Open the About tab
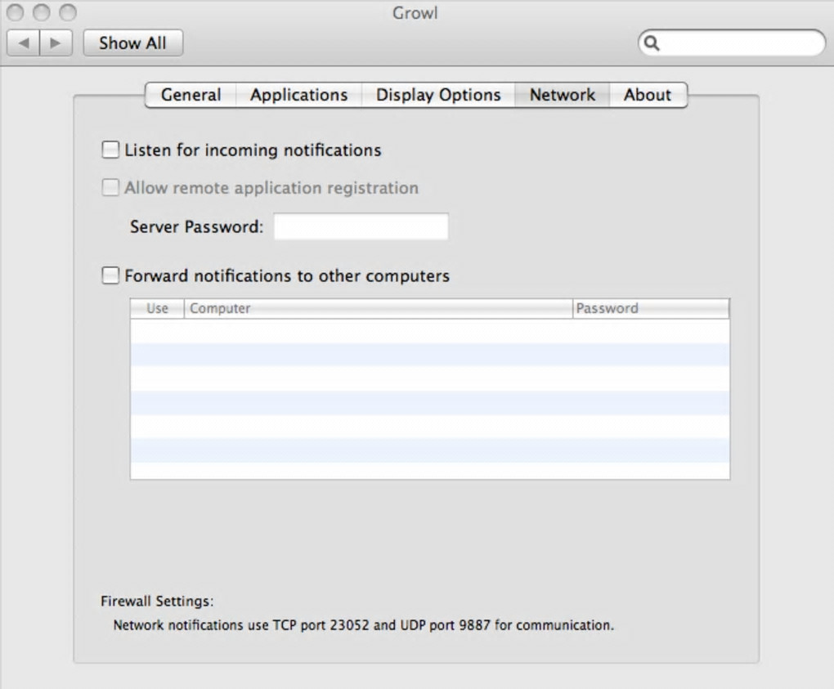This screenshot has height=689, width=834. point(648,95)
